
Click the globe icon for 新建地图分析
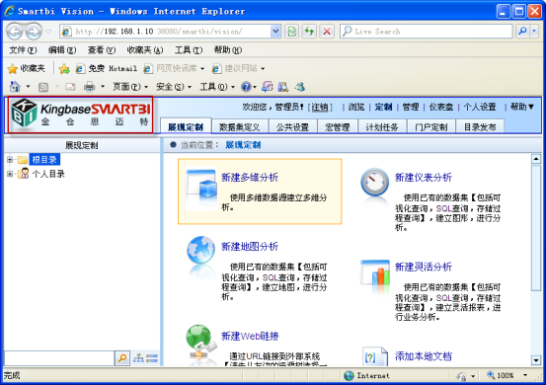(x=200, y=250)
